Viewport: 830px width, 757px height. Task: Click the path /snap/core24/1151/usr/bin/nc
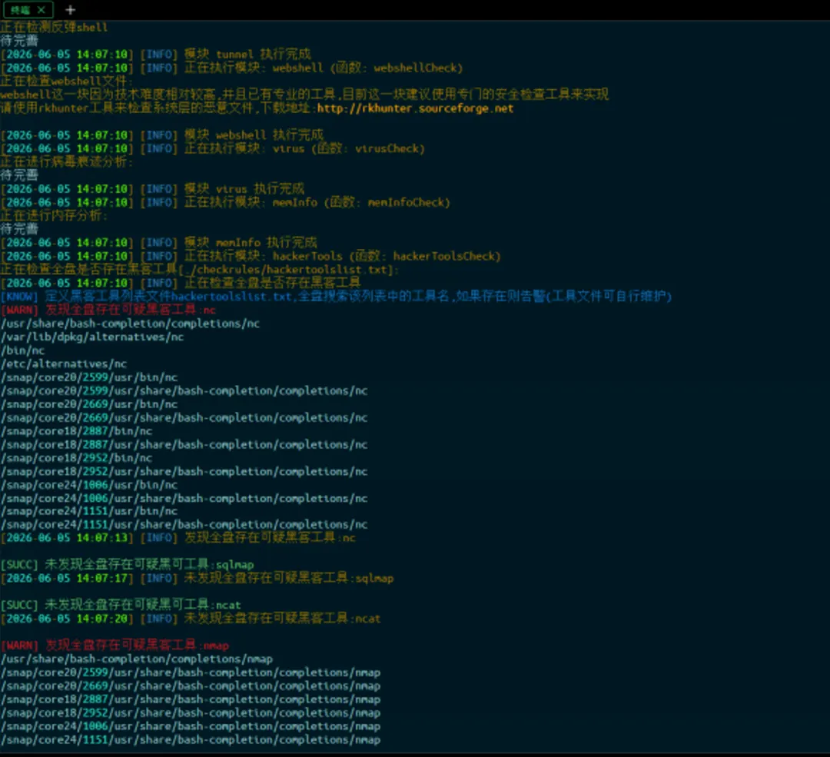click(89, 511)
